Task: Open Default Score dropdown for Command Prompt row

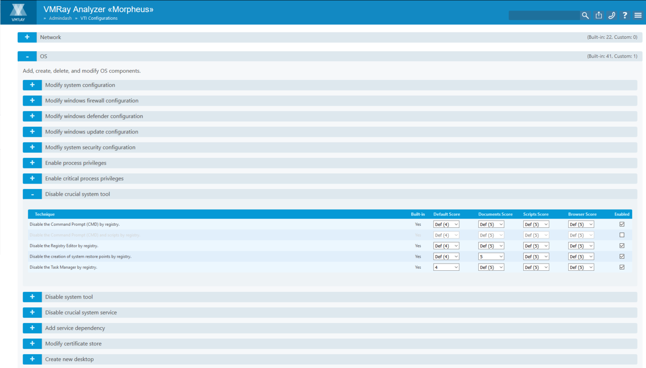Action: [x=446, y=224]
